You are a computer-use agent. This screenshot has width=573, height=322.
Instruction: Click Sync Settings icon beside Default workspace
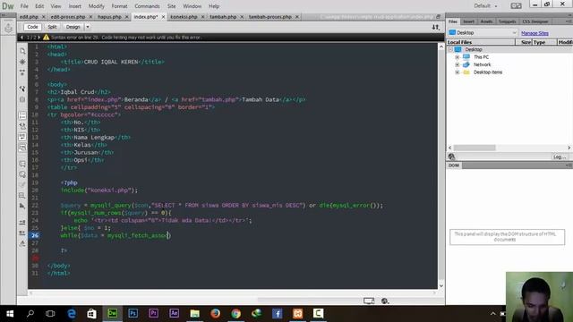(516, 6)
